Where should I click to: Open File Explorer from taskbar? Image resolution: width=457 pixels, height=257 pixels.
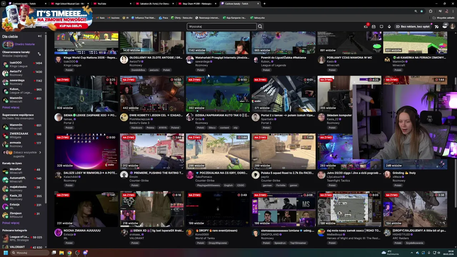tap(61, 253)
